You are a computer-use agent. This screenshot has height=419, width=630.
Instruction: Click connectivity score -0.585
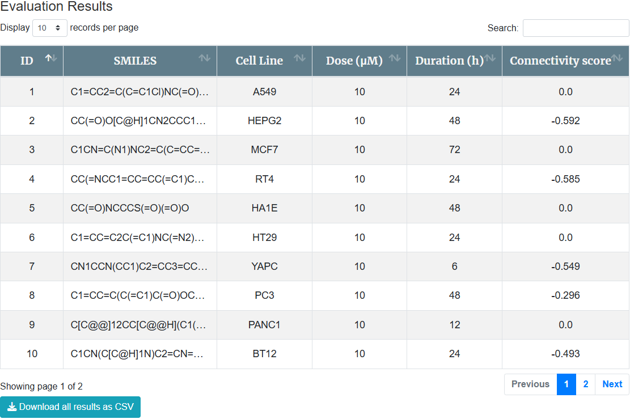565,179
